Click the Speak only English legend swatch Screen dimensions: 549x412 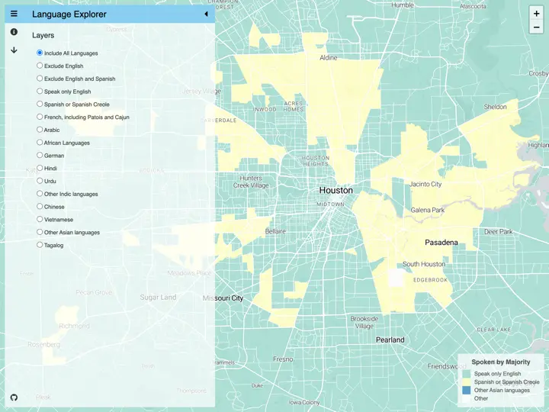466,374
